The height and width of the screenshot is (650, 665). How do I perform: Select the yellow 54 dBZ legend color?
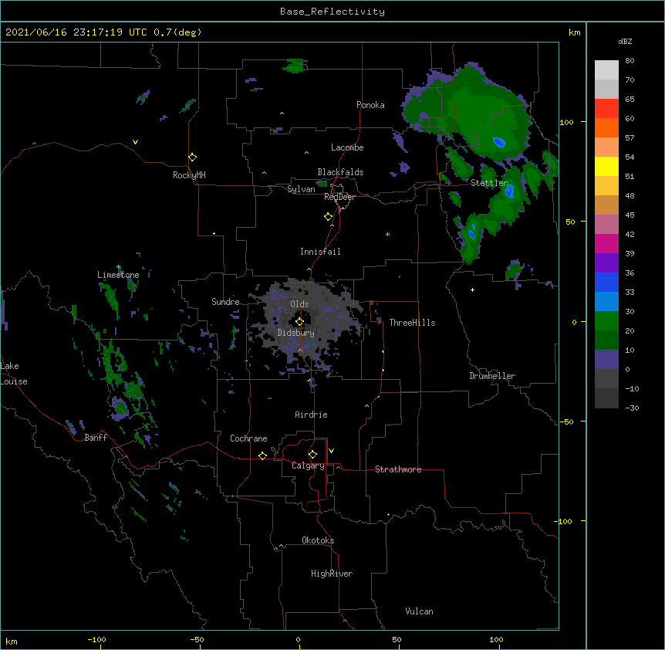click(x=606, y=166)
